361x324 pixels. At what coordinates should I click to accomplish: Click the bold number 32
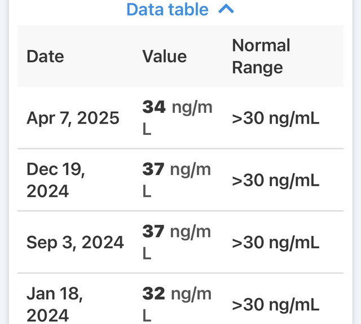pos(153,294)
